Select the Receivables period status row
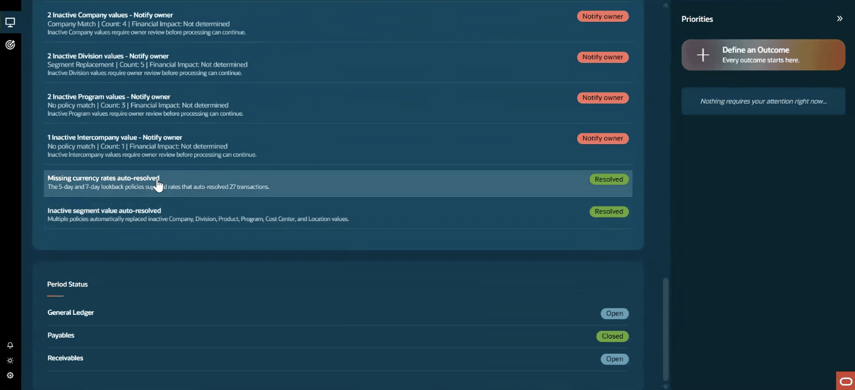 [338, 359]
